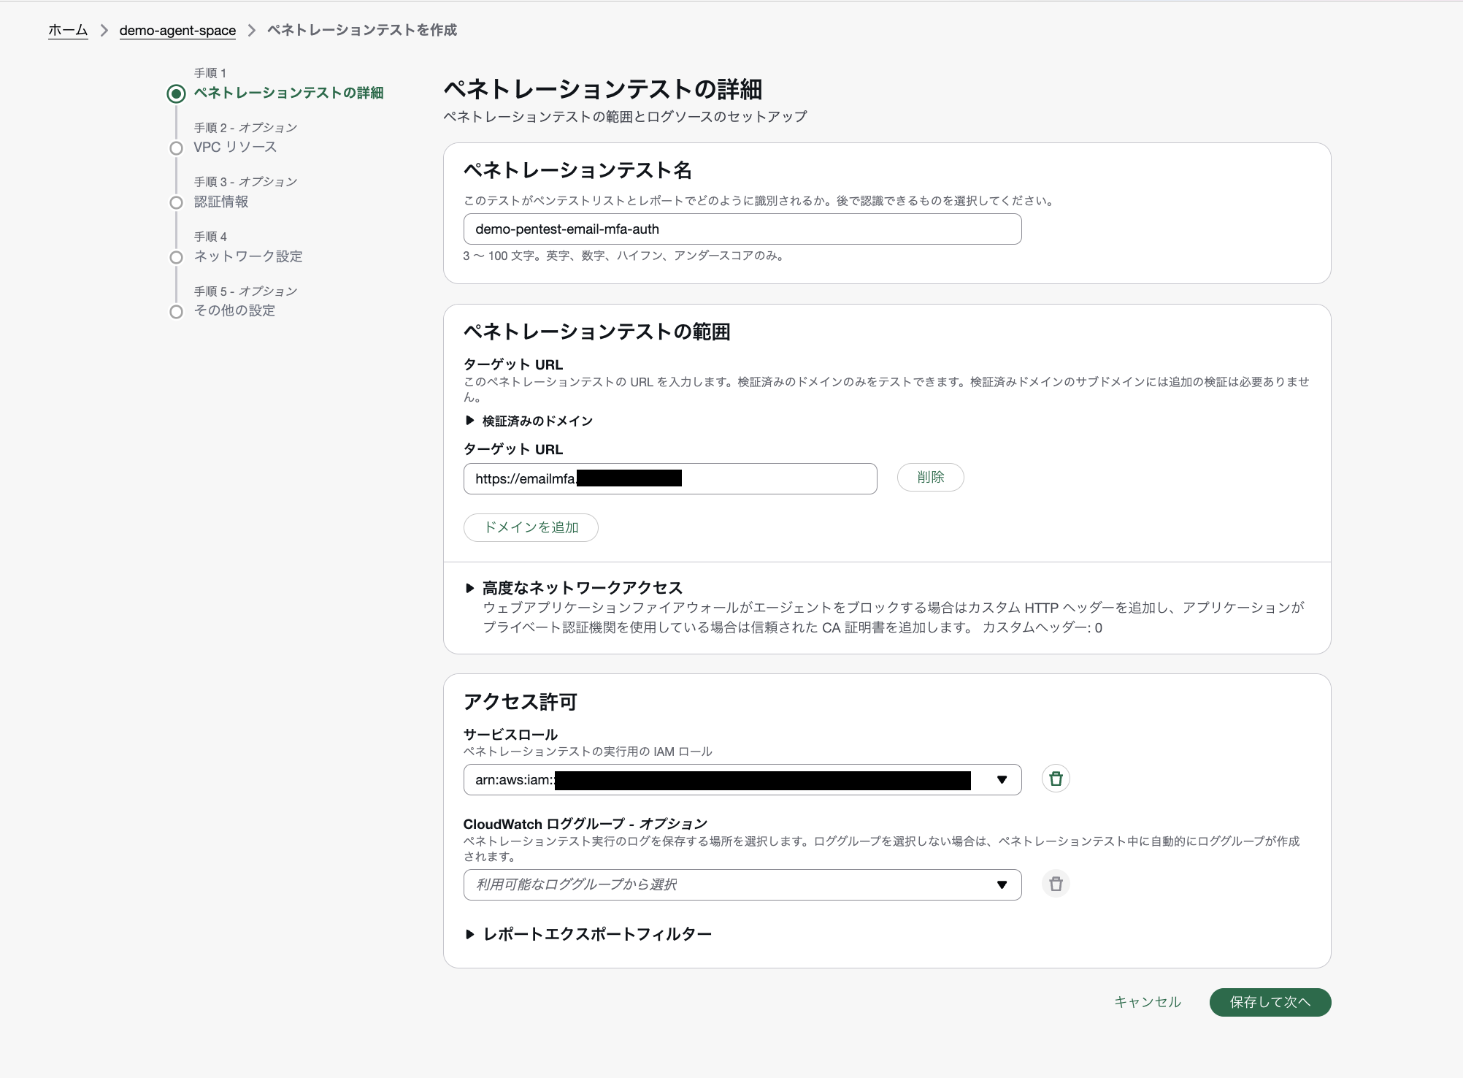Click 3 〜 100 文字 hint text

coord(624,256)
